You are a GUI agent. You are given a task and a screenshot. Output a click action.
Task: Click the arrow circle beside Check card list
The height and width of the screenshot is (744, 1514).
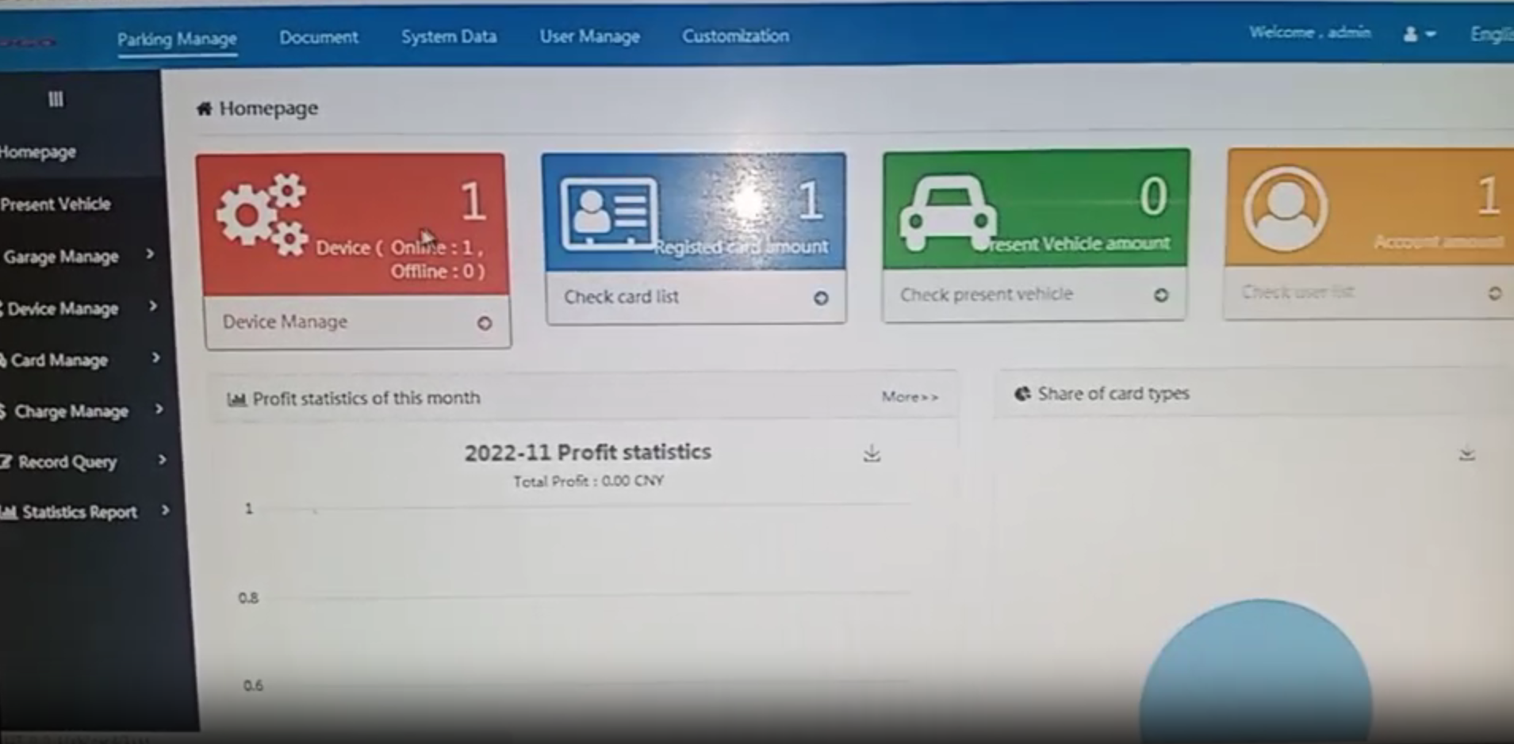(821, 298)
